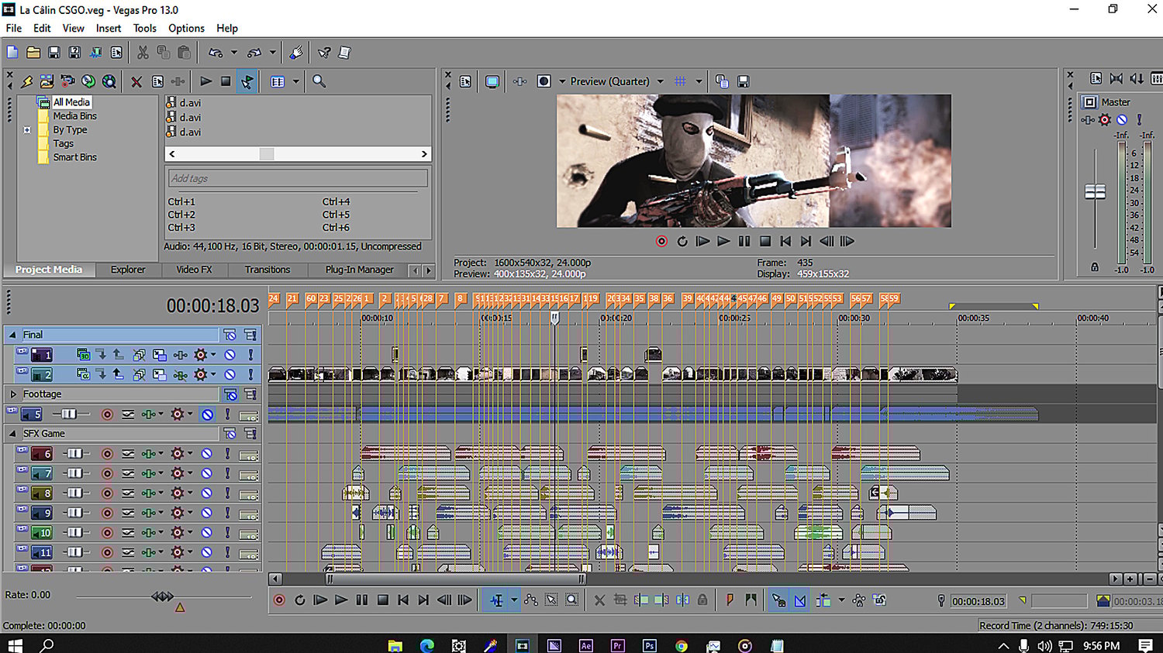Open the Undo history dropdown arrow
This screenshot has height=653, width=1163.
pyautogui.click(x=233, y=53)
